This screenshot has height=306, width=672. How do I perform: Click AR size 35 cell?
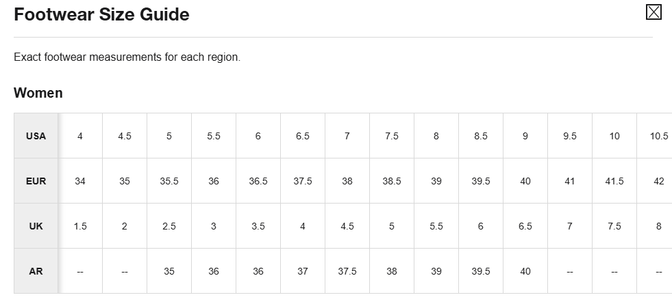(x=169, y=271)
